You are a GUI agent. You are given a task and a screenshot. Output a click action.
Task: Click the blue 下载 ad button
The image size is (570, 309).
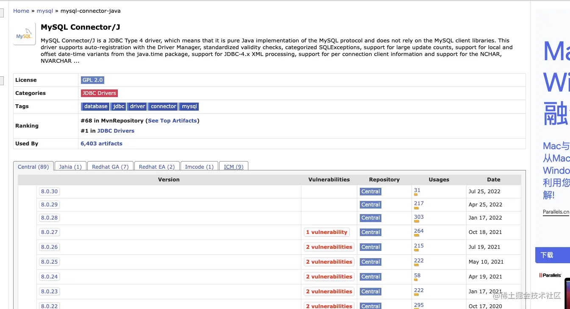(x=553, y=255)
